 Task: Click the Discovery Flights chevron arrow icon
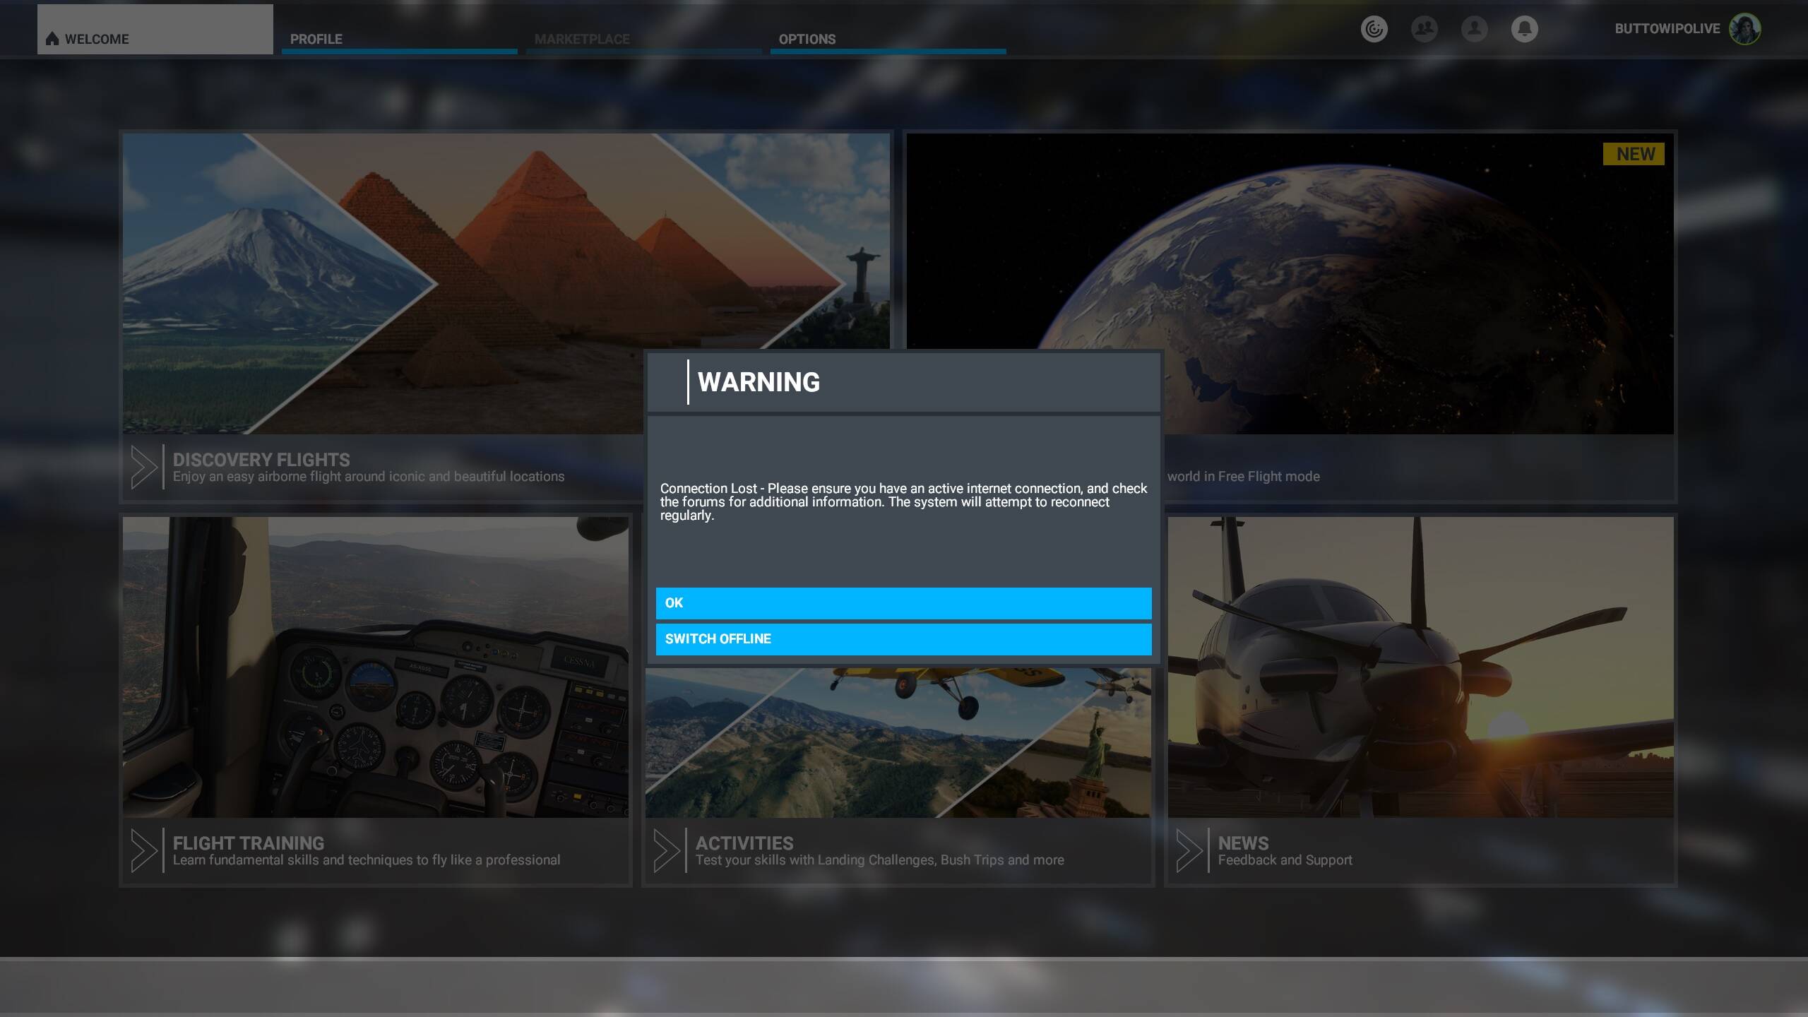pos(144,467)
